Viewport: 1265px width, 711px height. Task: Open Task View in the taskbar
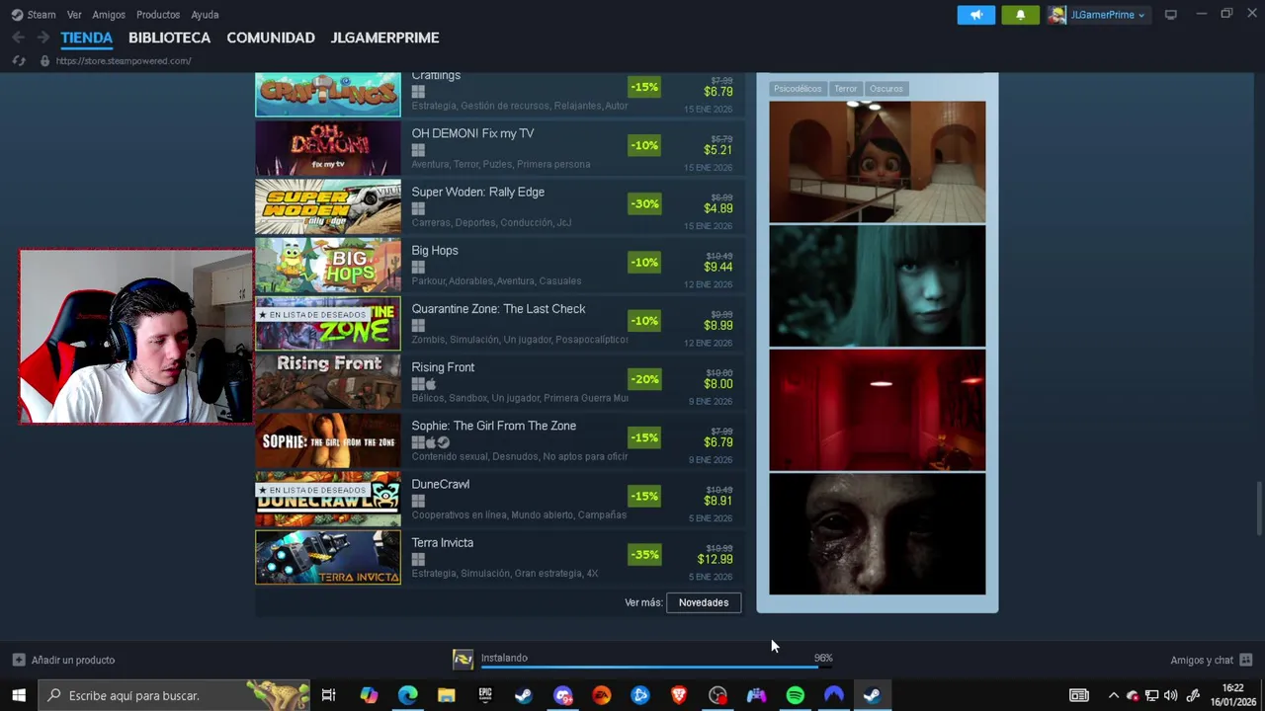329,695
